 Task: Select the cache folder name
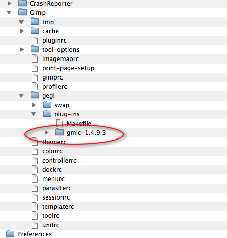(50, 31)
